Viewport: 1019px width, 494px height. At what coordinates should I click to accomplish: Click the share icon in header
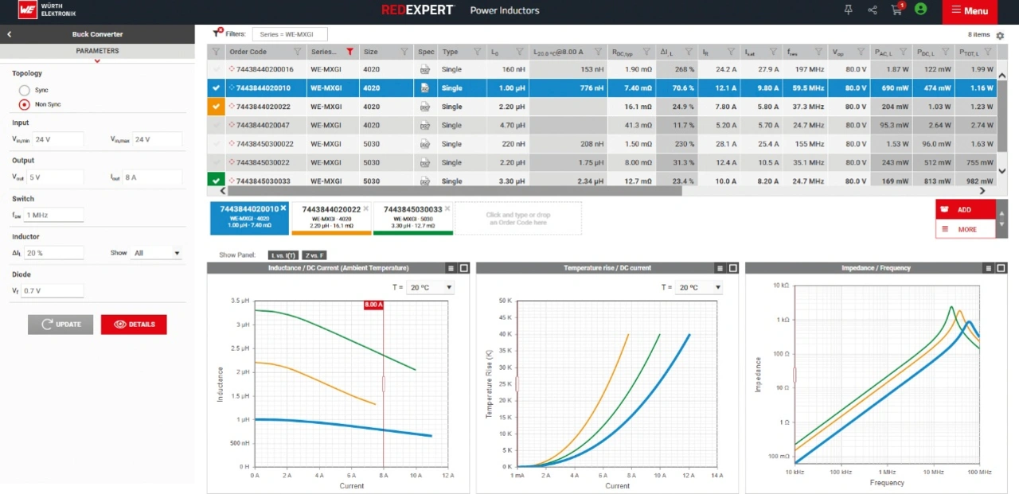(x=873, y=10)
